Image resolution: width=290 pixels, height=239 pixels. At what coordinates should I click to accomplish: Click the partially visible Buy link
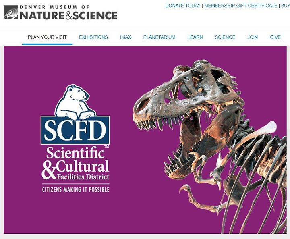point(286,6)
